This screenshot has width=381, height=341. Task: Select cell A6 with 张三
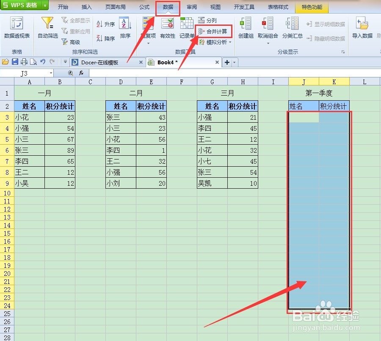(x=29, y=150)
